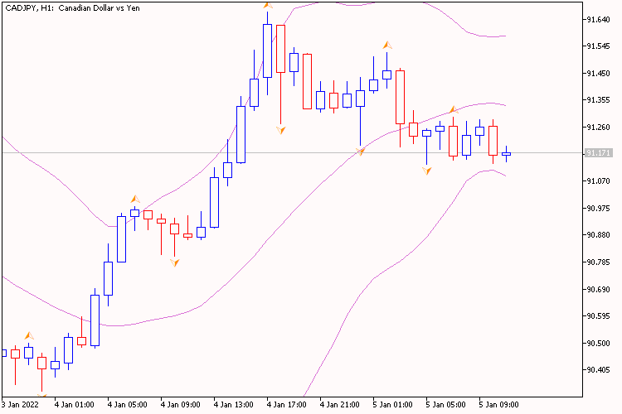Image resolution: width=622 pixels, height=414 pixels.
Task: Select the 4 Jan 01:00 time label
Action: 74,405
